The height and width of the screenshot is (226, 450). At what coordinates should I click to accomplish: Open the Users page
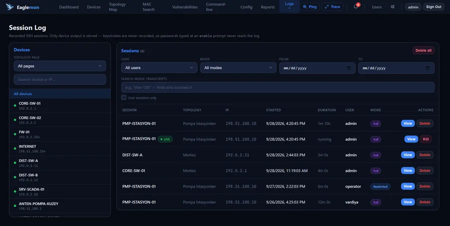click(x=376, y=7)
